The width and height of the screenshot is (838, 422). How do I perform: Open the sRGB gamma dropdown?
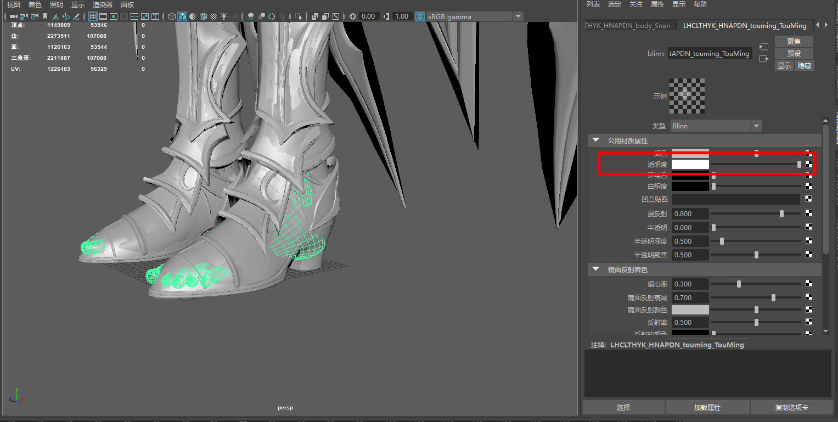point(518,16)
